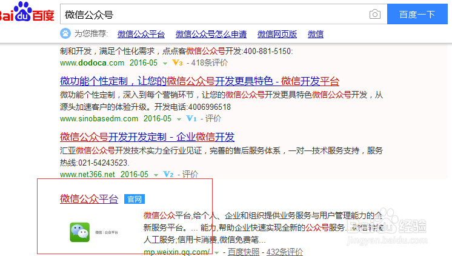Click the mp.weixin.qq.com/ URL

177,252
